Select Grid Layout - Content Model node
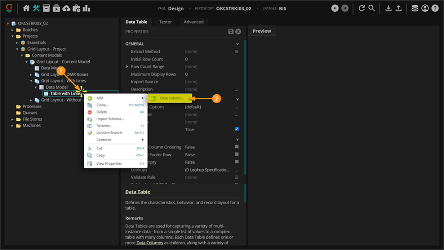 [63, 62]
